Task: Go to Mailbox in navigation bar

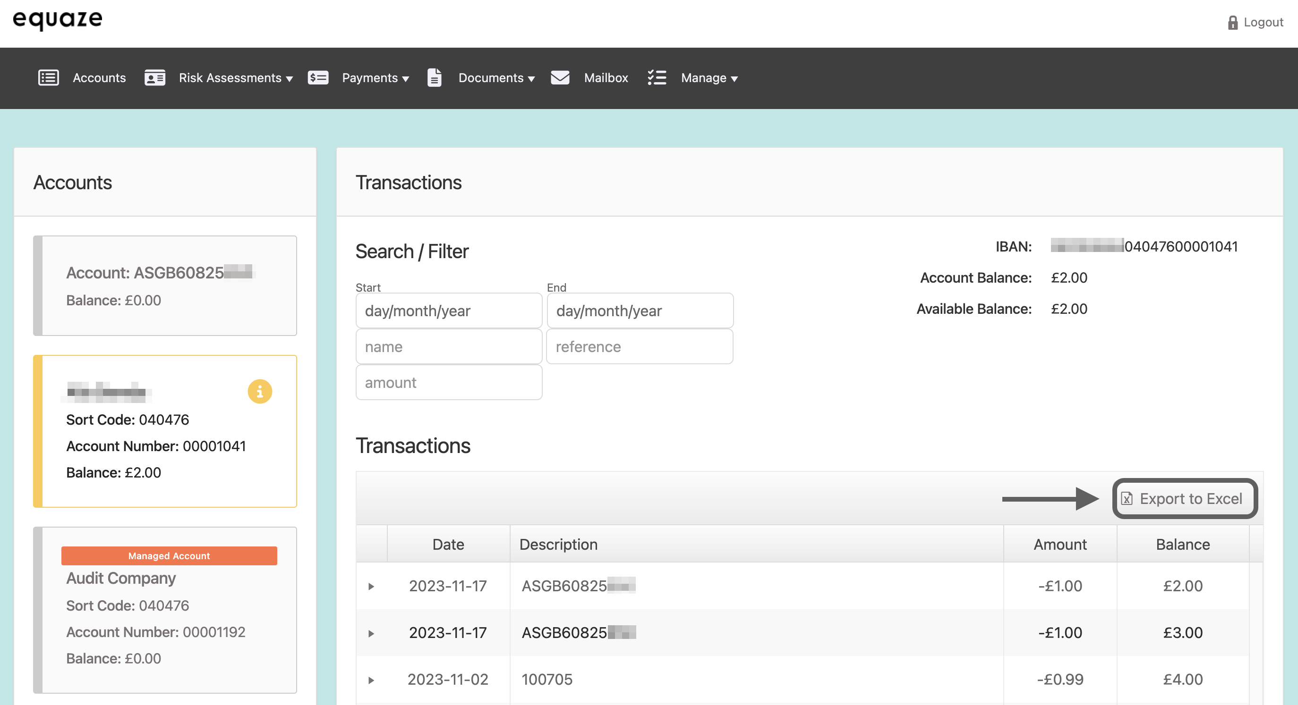Action: point(606,77)
